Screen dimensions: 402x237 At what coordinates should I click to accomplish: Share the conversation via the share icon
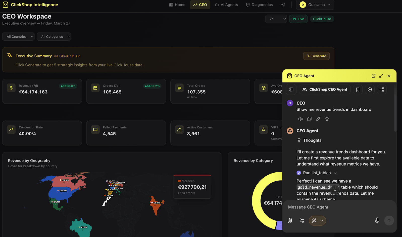[x=382, y=90]
